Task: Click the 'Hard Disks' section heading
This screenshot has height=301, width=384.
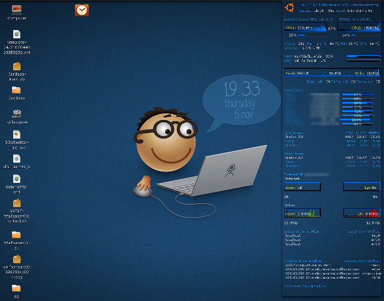Action: click(x=293, y=91)
